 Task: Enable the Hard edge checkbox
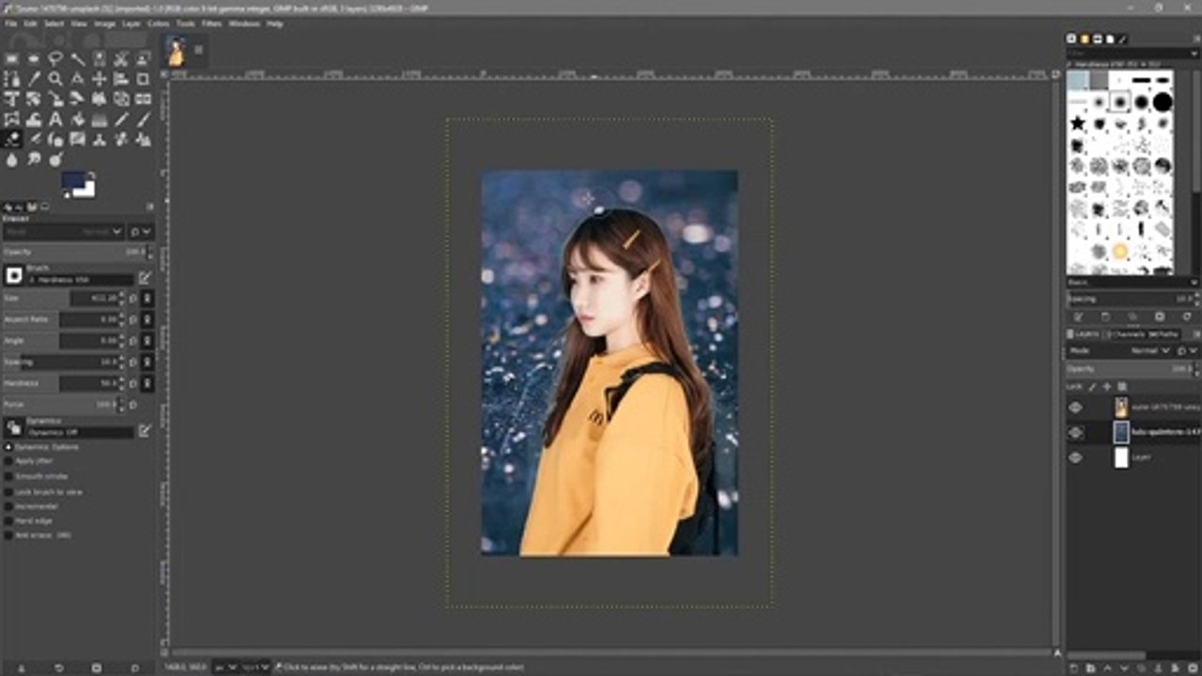tap(9, 520)
